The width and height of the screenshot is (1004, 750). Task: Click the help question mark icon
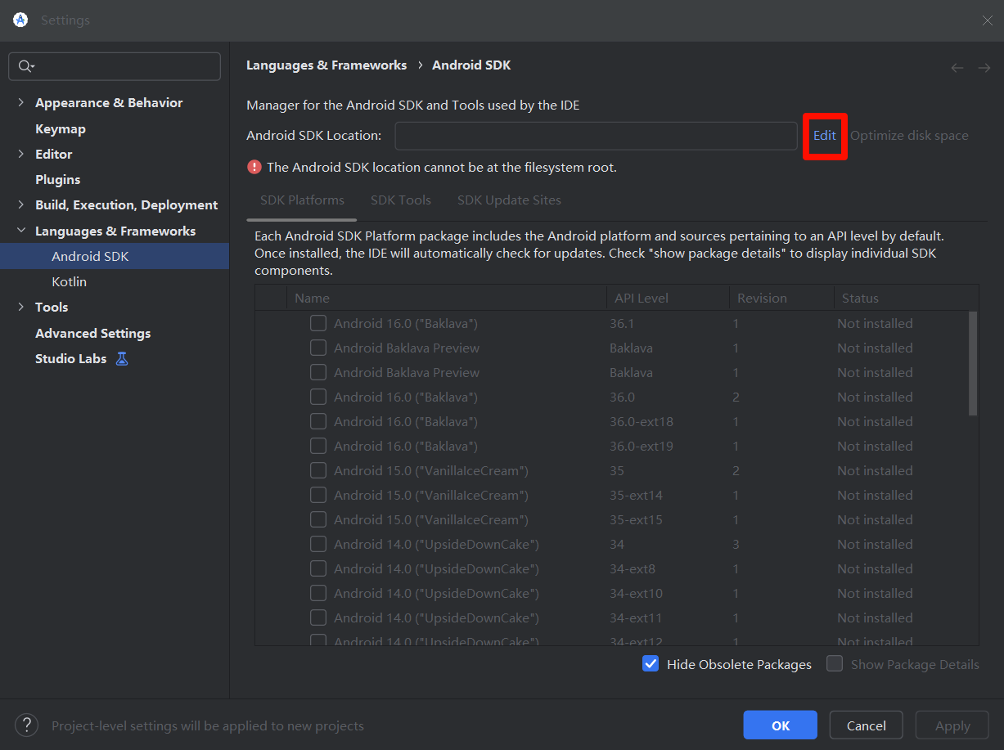[26, 725]
